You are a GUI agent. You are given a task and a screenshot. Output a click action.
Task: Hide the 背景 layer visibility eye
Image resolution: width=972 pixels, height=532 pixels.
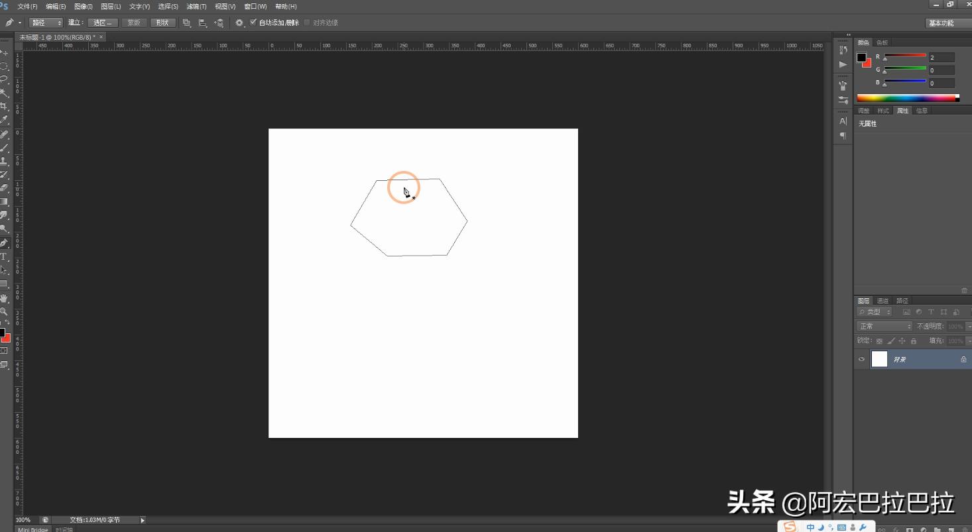coord(861,359)
